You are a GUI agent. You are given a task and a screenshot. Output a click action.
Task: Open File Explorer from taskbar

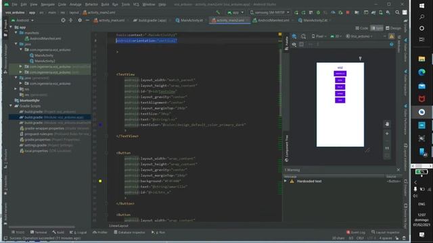pyautogui.click(x=421, y=59)
